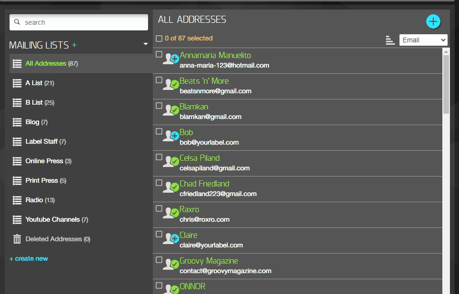Click the 0 of 87 selected text
The image size is (459, 294).
[189, 39]
